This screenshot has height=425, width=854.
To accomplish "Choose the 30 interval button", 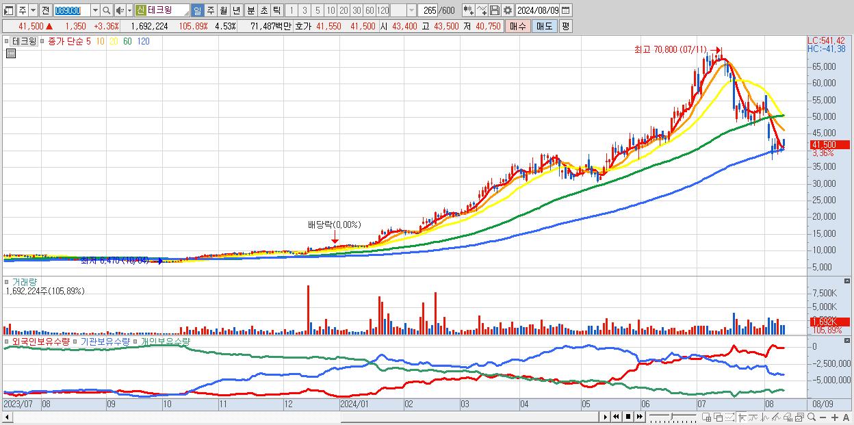I will click(x=357, y=10).
